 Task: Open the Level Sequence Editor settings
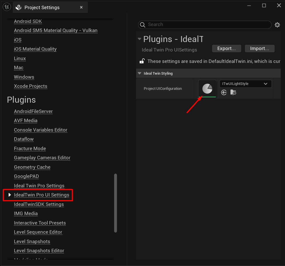click(38, 232)
